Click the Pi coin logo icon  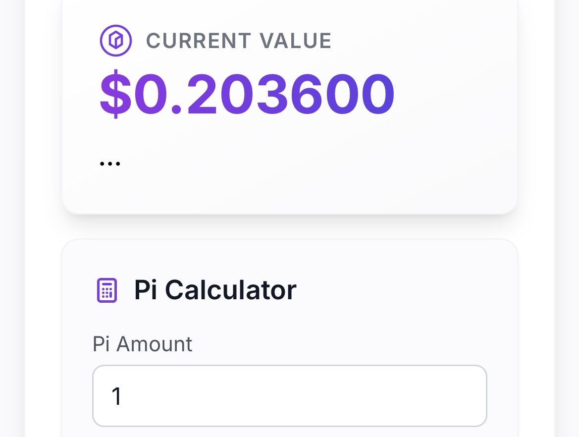click(115, 40)
